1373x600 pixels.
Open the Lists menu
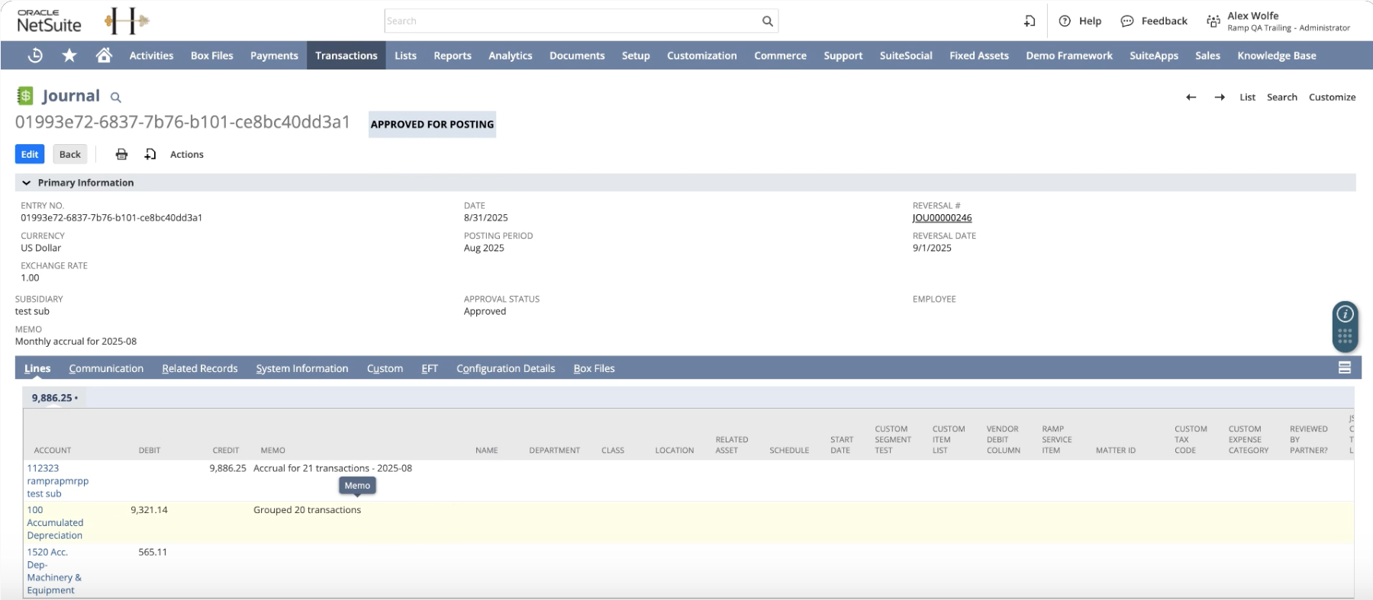(405, 55)
